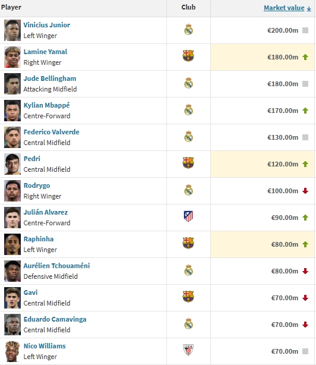Screen dimensions: 316x365
Task: Click Real Madrid crest beside Vinicius Junior
Action: click(188, 30)
